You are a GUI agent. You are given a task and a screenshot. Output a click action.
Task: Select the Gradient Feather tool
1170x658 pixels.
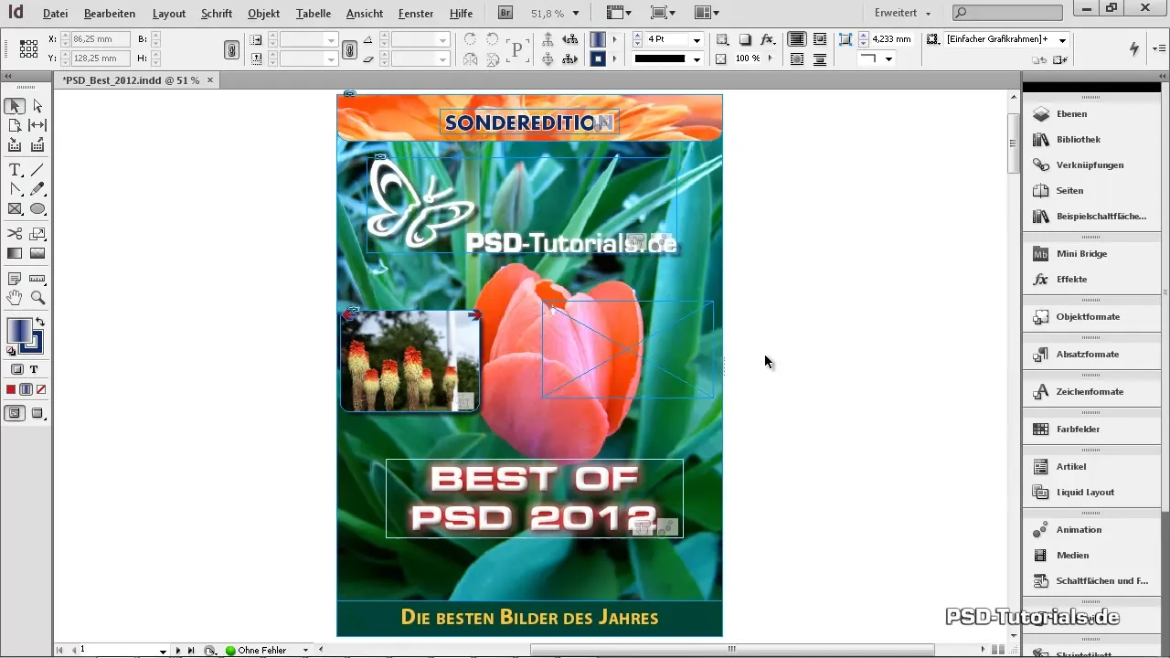click(x=37, y=253)
